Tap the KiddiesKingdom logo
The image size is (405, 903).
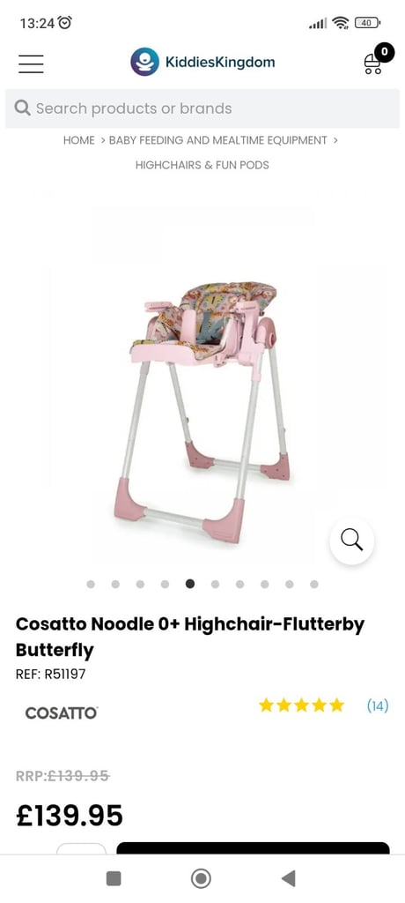(202, 62)
